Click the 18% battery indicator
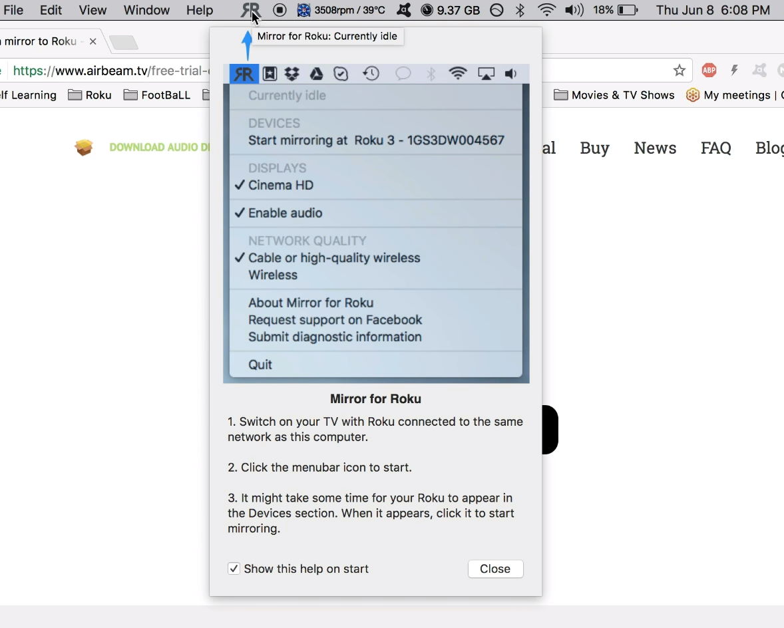This screenshot has width=784, height=628. coord(616,10)
